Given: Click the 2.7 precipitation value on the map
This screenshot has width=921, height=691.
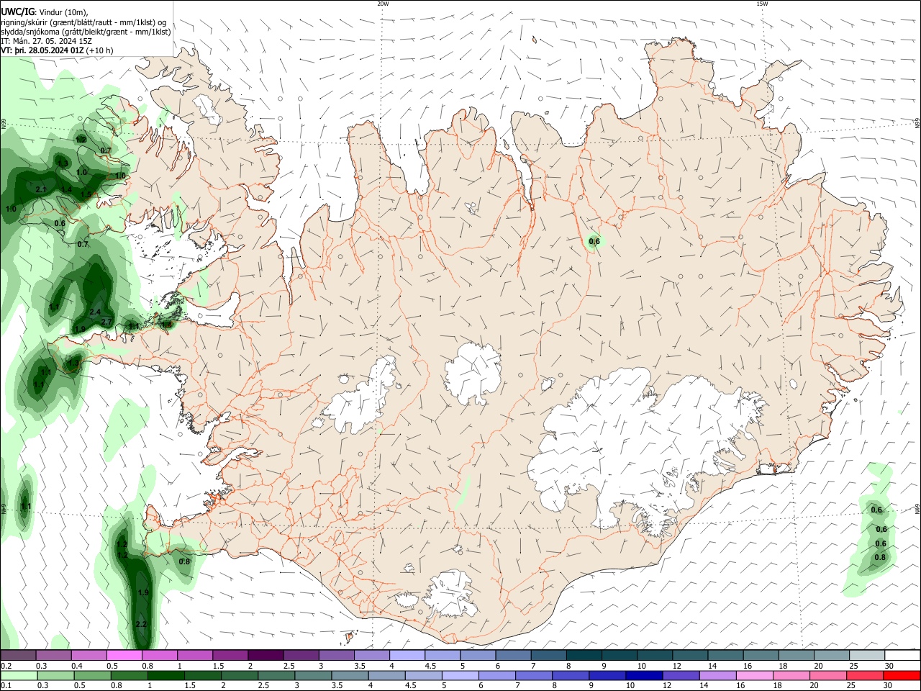Looking at the screenshot, I should click(x=106, y=322).
